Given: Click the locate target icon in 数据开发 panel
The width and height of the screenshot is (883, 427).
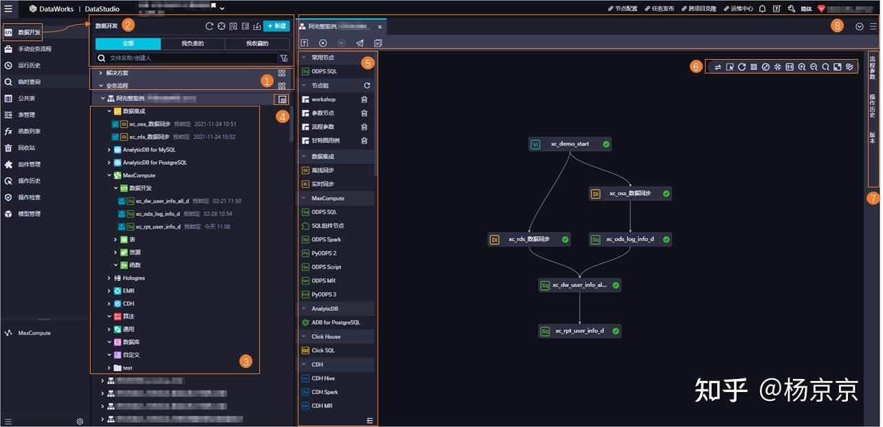Looking at the screenshot, I should (221, 26).
